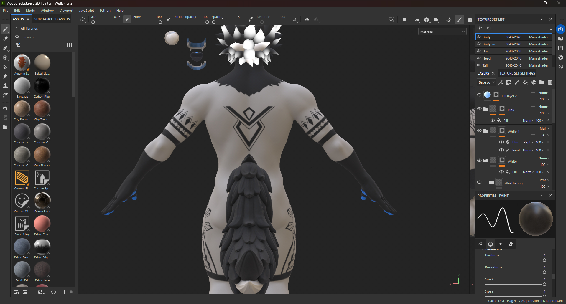Switch to Texture Set Settings tab
This screenshot has height=304, width=566.
coord(517,73)
